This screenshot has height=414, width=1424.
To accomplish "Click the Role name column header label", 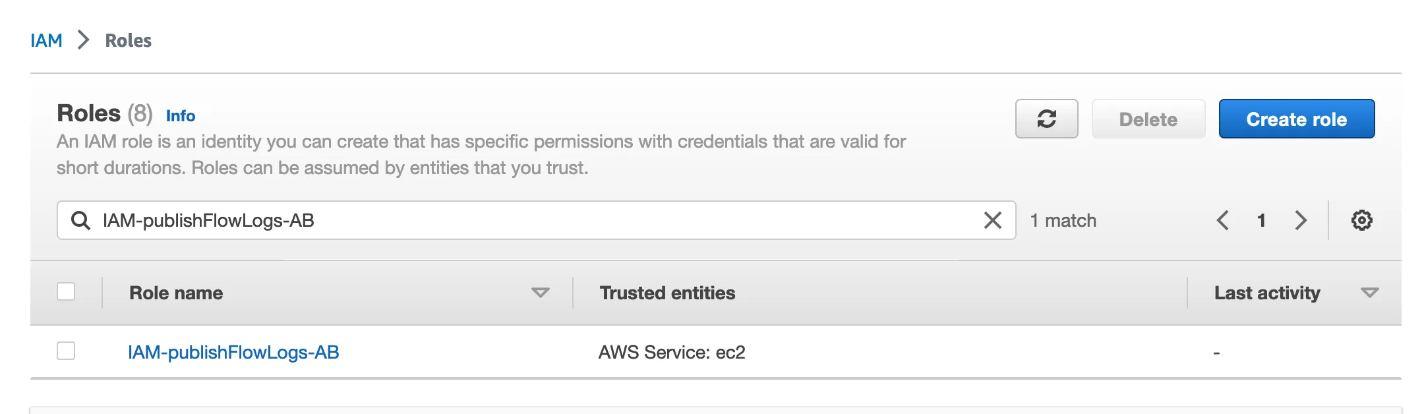I will (x=176, y=293).
